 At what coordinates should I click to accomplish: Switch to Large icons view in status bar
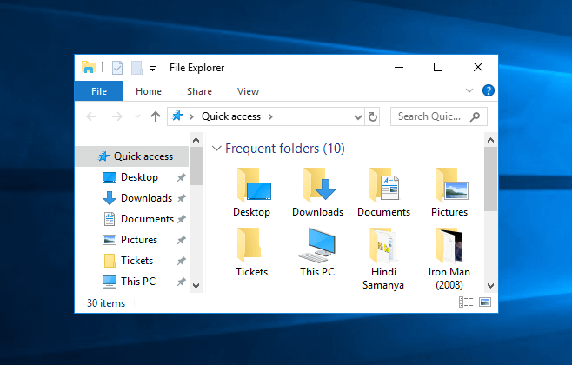click(484, 302)
